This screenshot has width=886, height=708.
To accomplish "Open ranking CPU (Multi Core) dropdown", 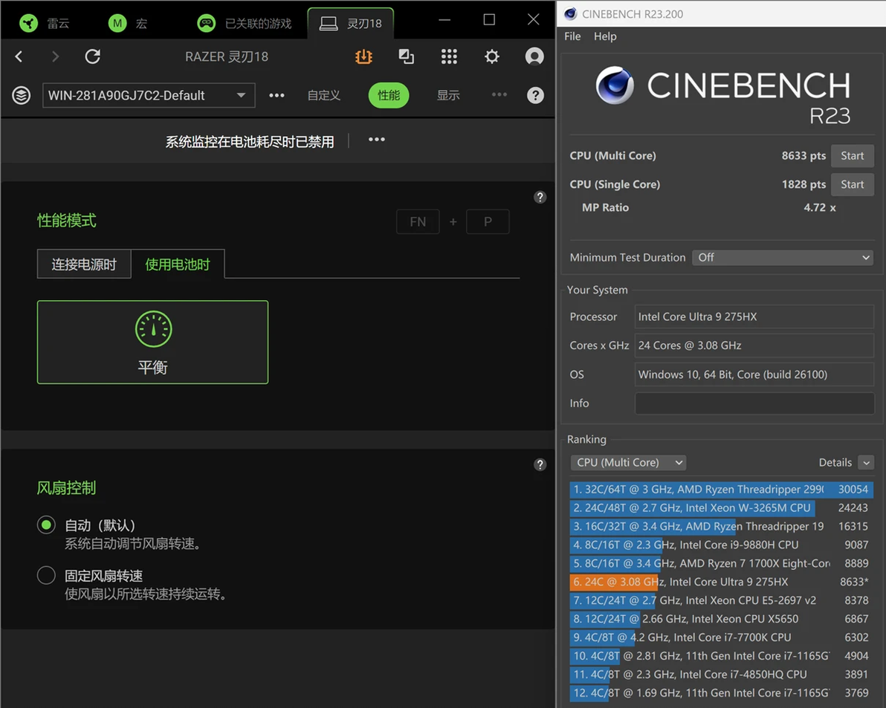I will 628,463.
